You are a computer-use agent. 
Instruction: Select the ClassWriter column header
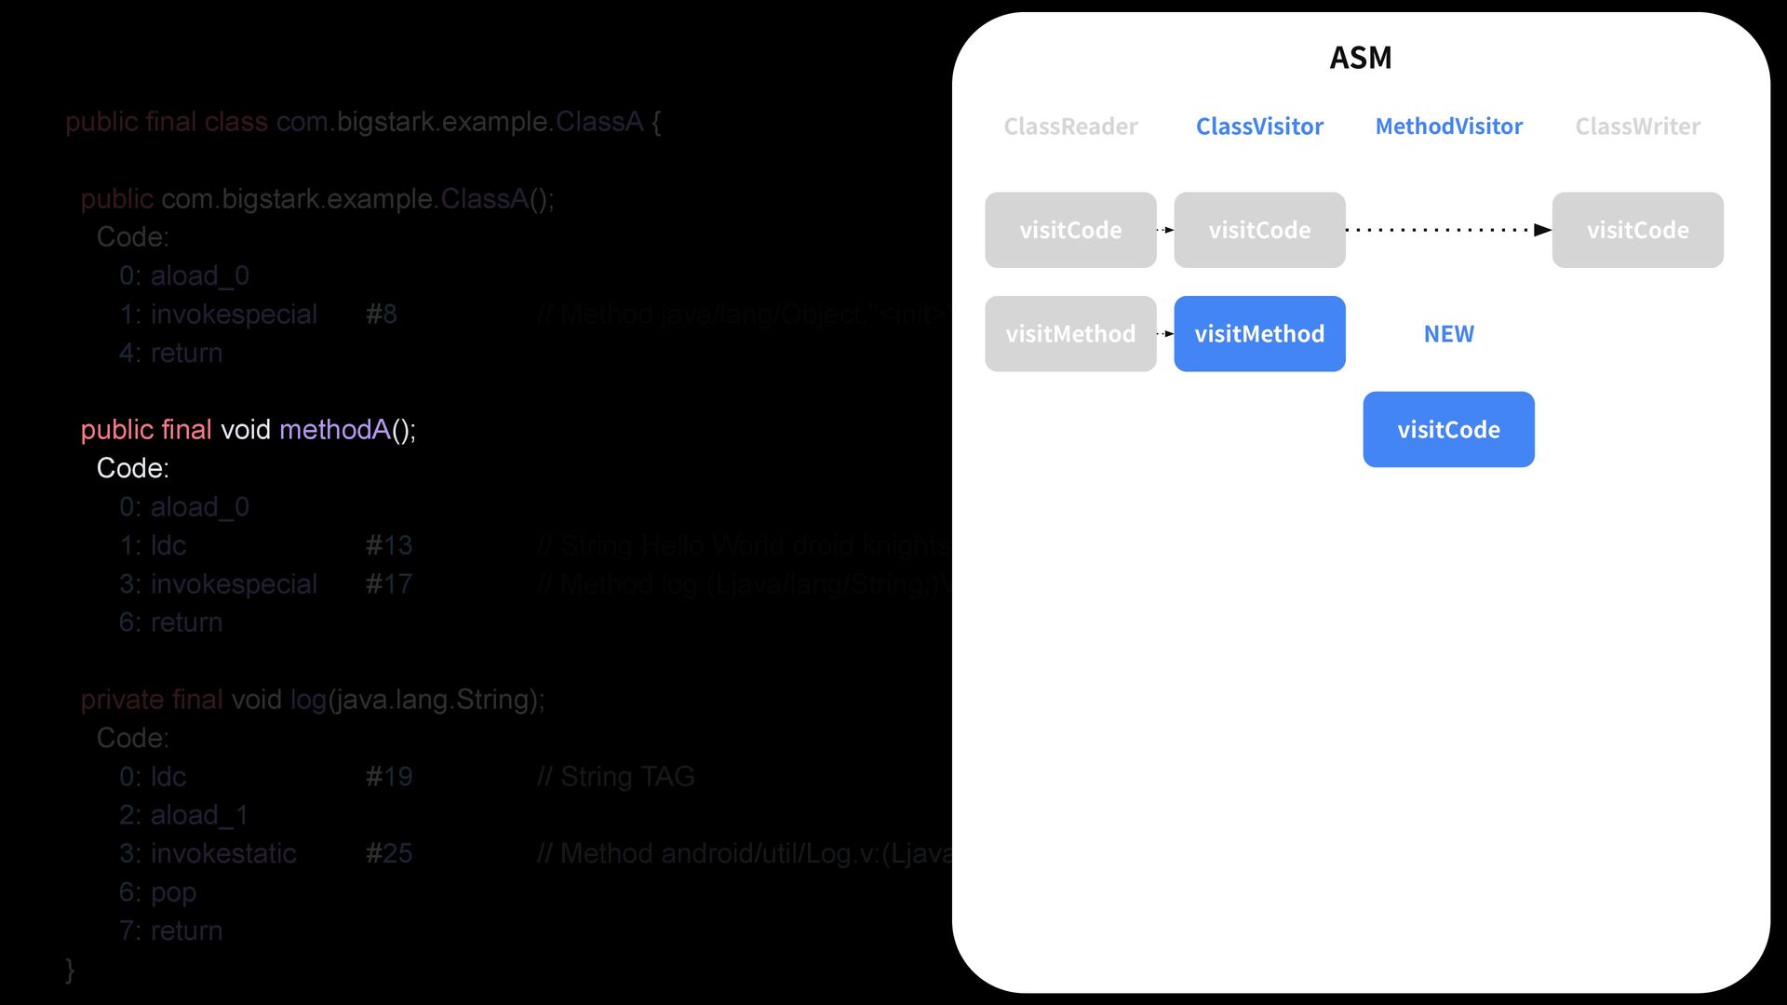point(1637,127)
